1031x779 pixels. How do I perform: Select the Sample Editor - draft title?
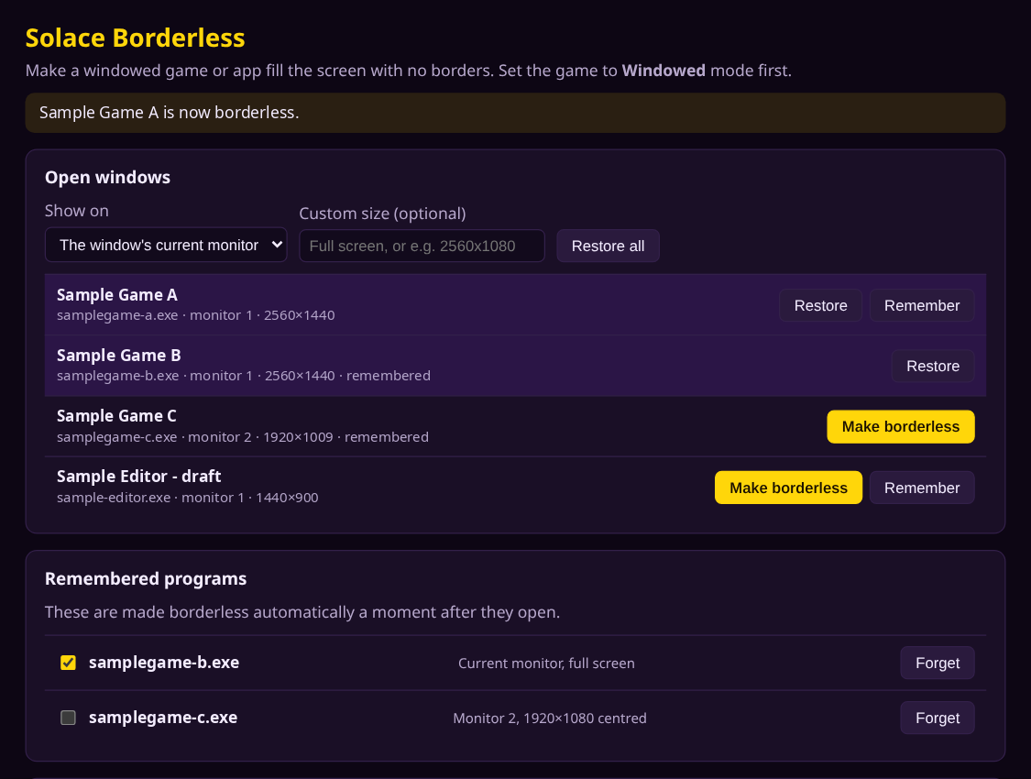coord(138,477)
